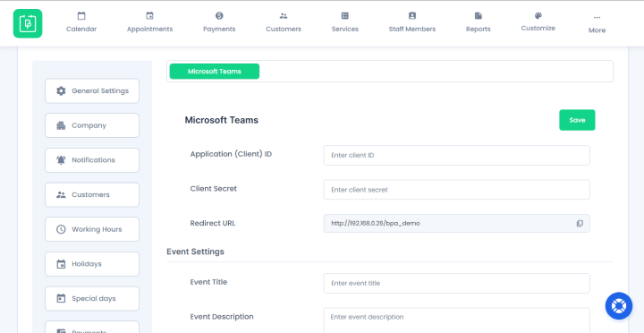Open Customers settings in the sidebar
This screenshot has width=644, height=333.
(x=92, y=194)
